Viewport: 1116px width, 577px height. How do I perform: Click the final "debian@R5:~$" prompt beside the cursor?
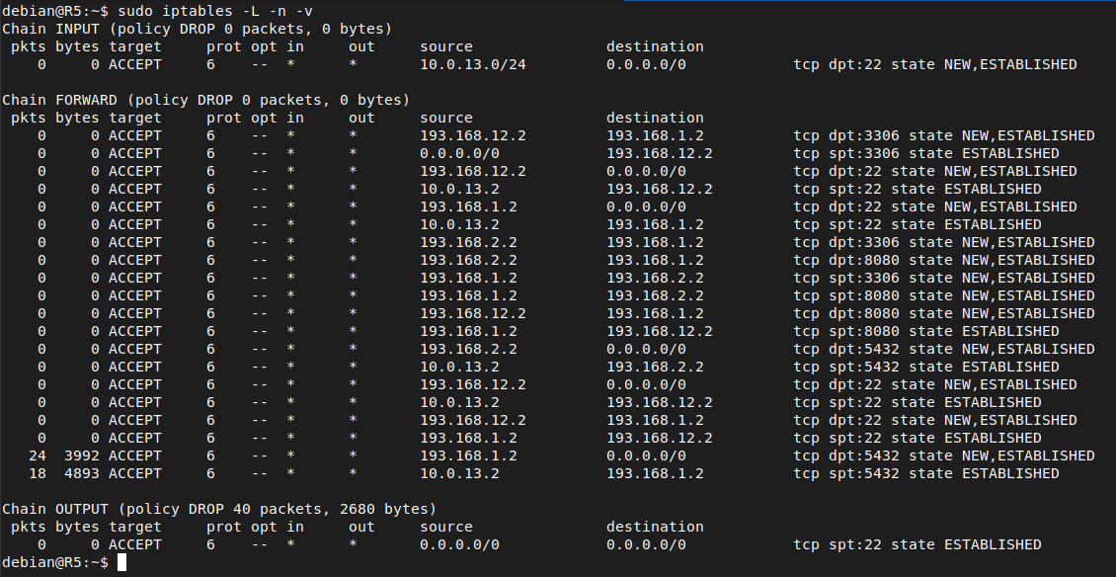(55, 562)
